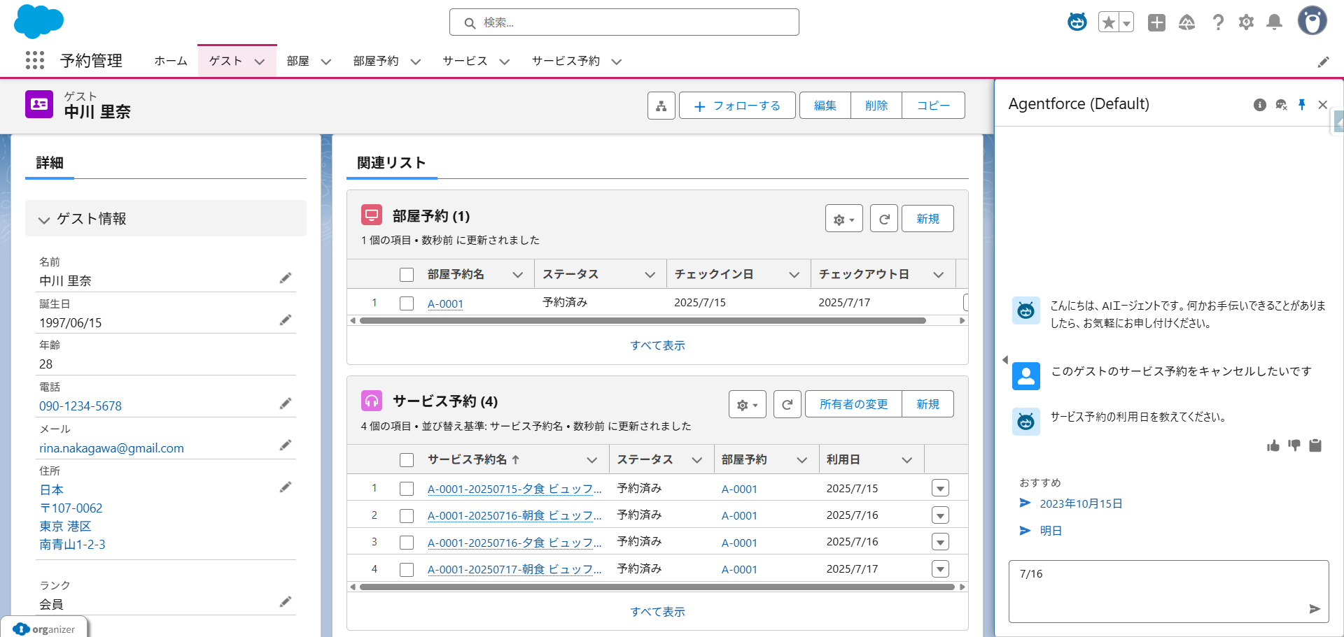Give thumbs up to the agent reply

coord(1274,445)
